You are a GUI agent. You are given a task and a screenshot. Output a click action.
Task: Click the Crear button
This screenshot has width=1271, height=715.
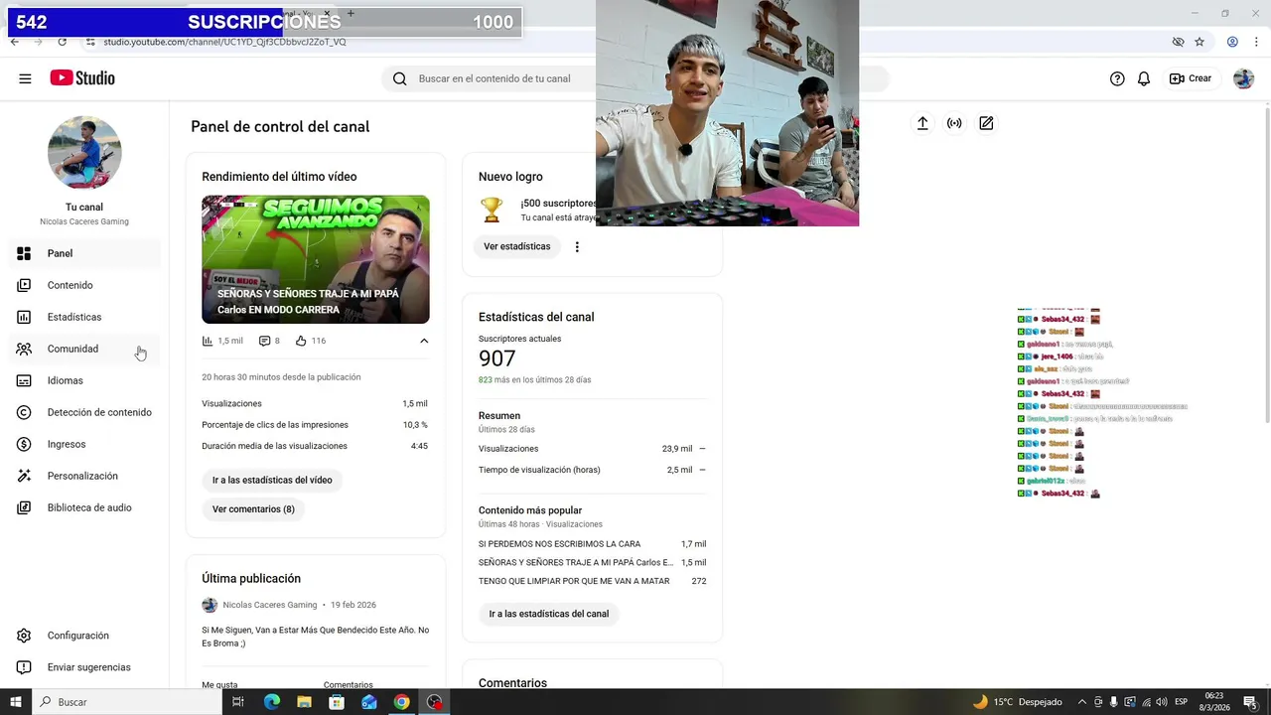1191,78
